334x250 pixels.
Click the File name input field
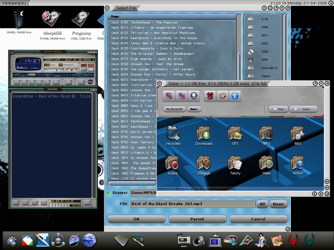click(x=193, y=204)
